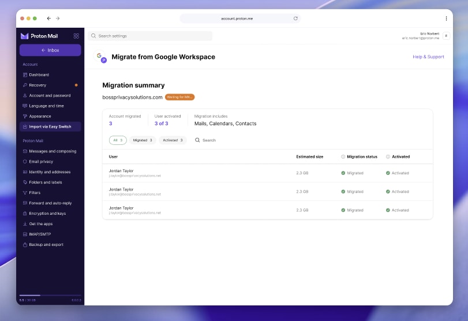Open Identity and addresses settings

pyautogui.click(x=50, y=172)
